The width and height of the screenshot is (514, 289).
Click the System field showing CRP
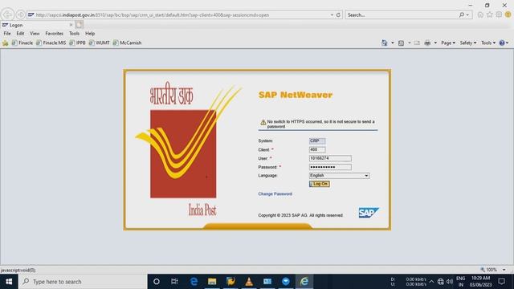(x=317, y=141)
